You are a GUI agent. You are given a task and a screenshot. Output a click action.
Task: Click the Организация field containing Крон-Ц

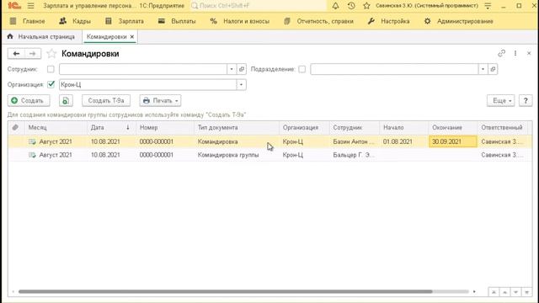[x=148, y=84]
